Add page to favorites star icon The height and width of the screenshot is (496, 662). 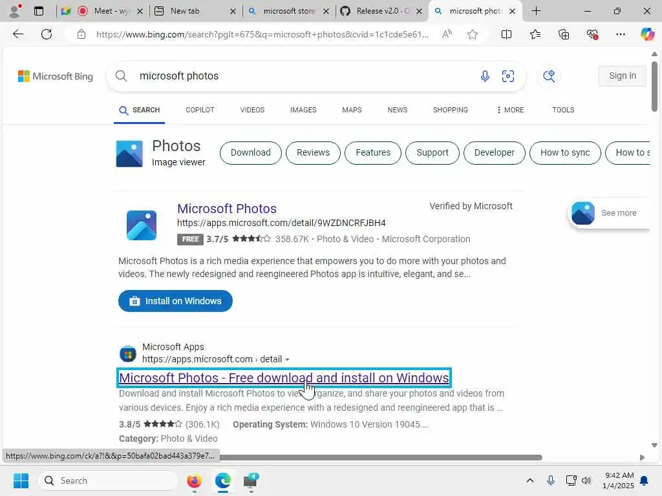[473, 34]
